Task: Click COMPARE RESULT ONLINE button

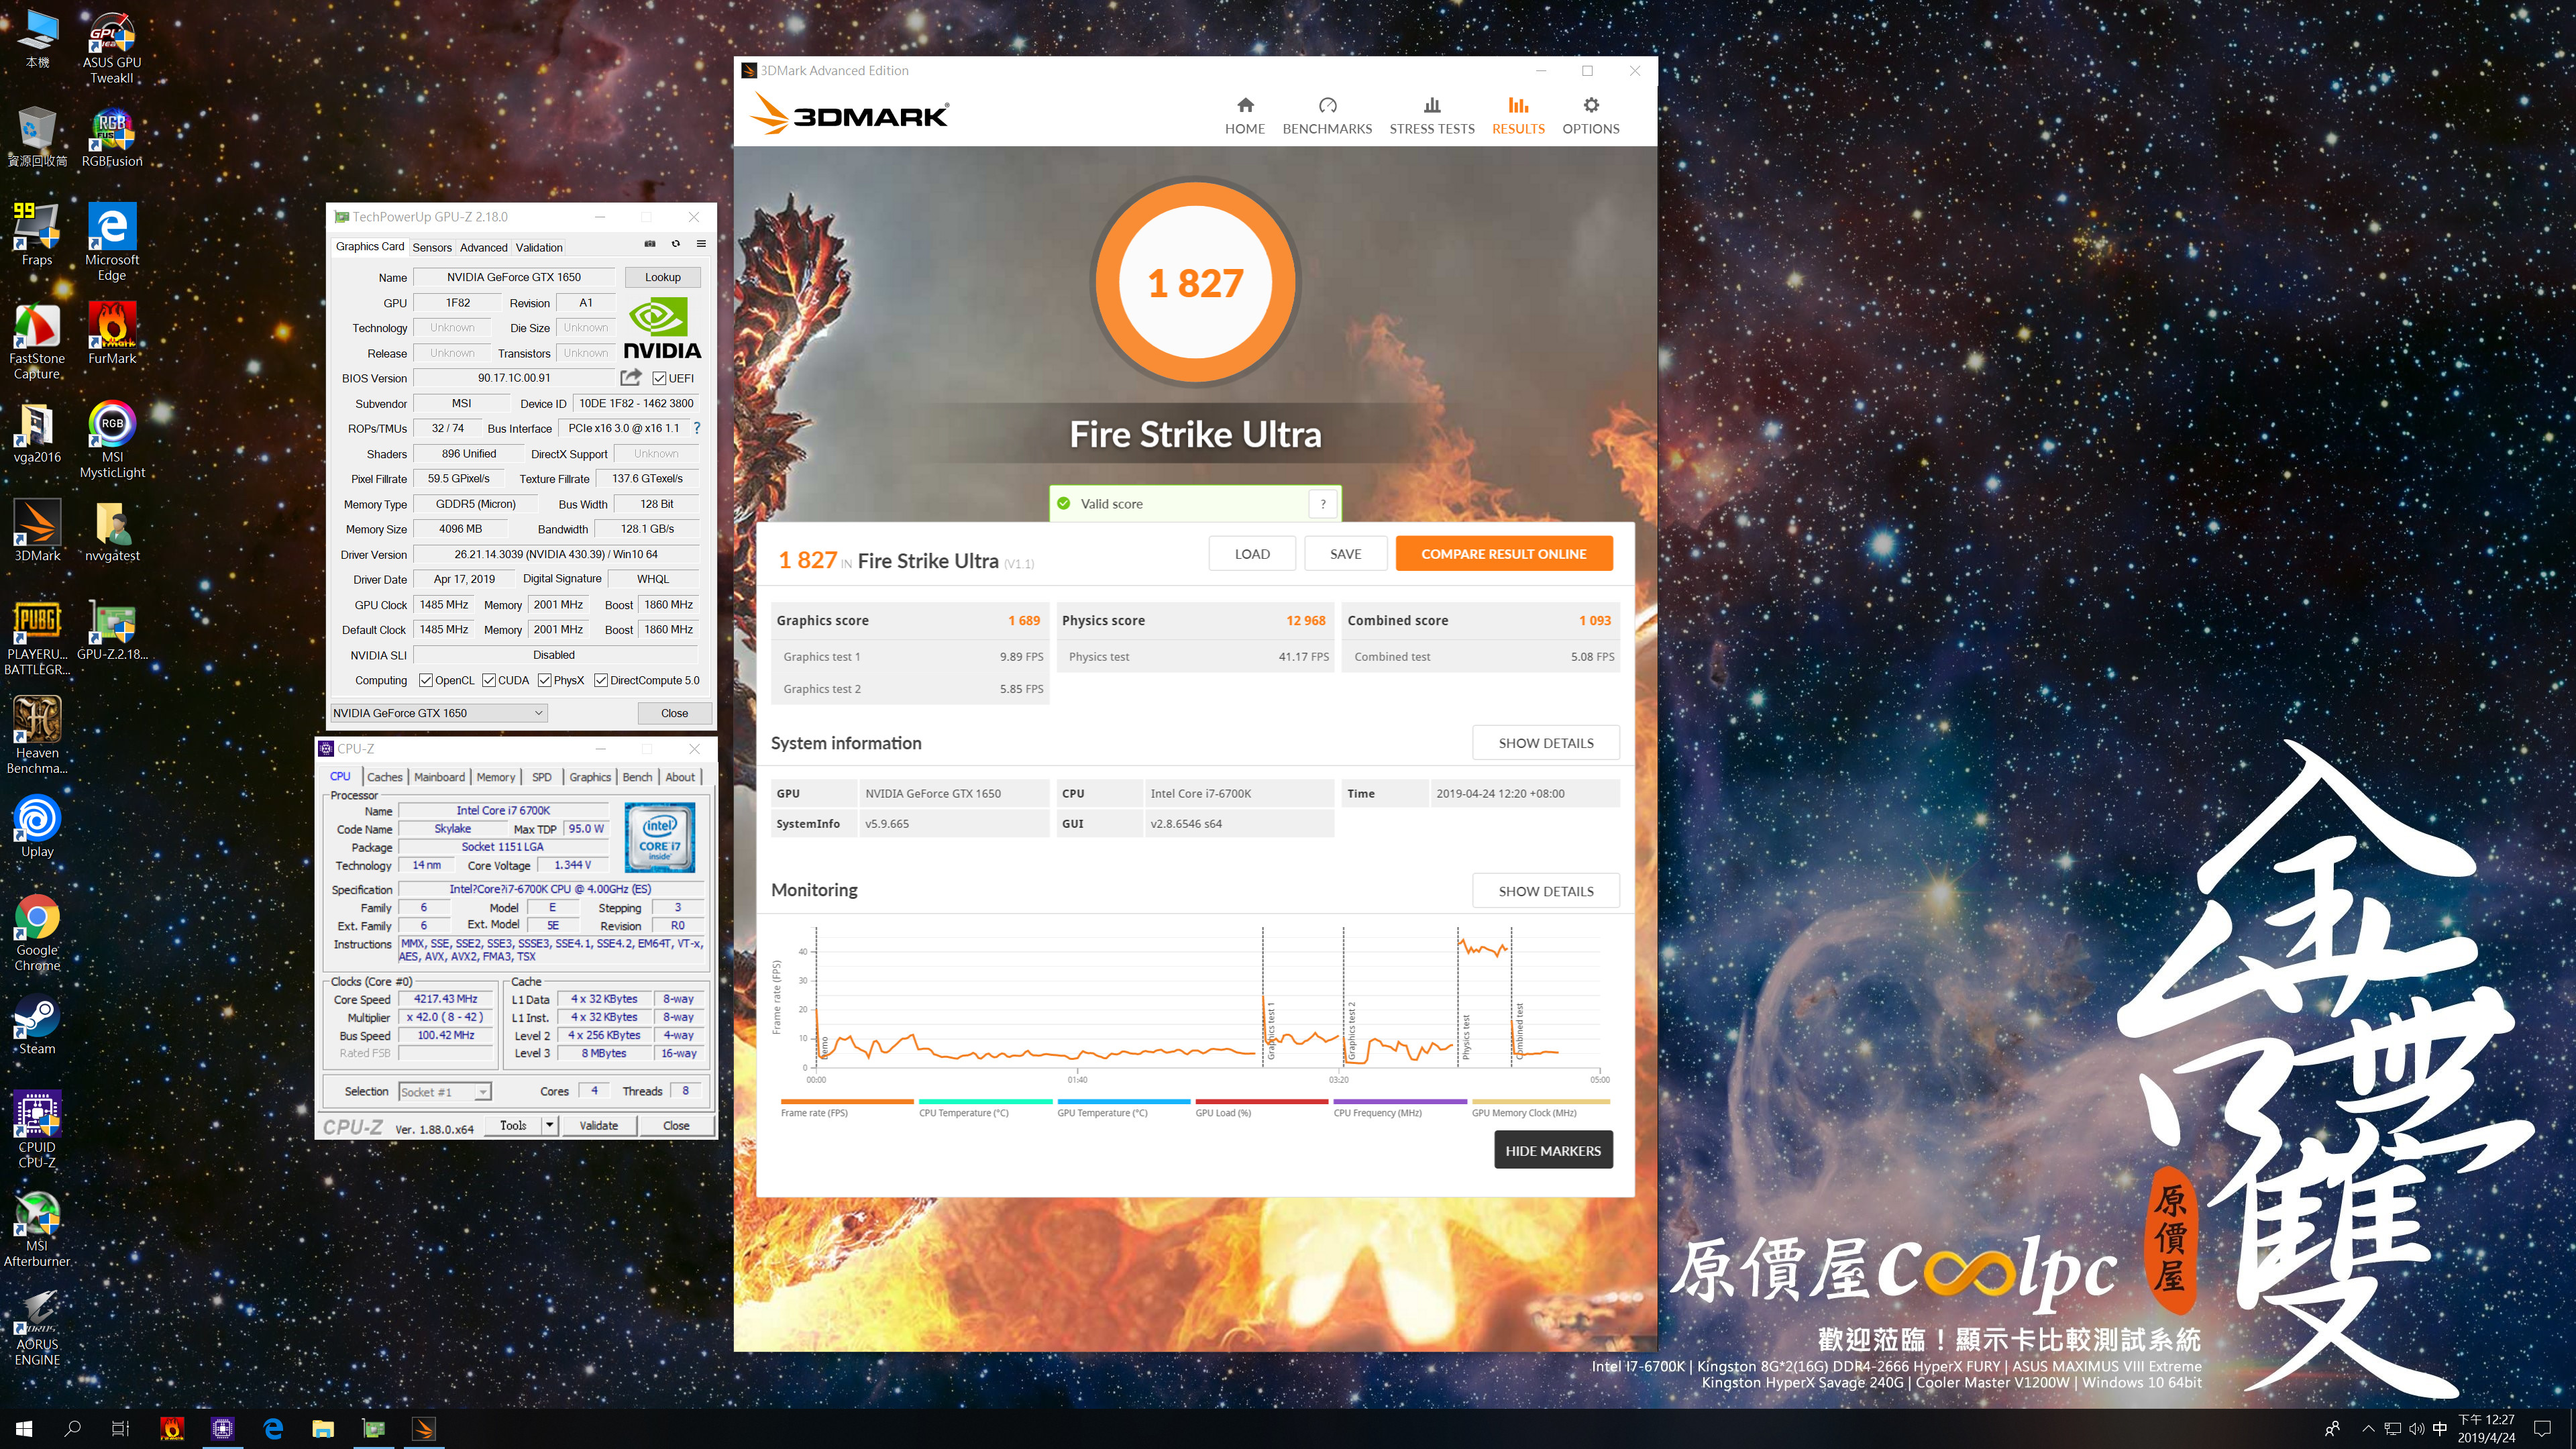Action: [1504, 554]
